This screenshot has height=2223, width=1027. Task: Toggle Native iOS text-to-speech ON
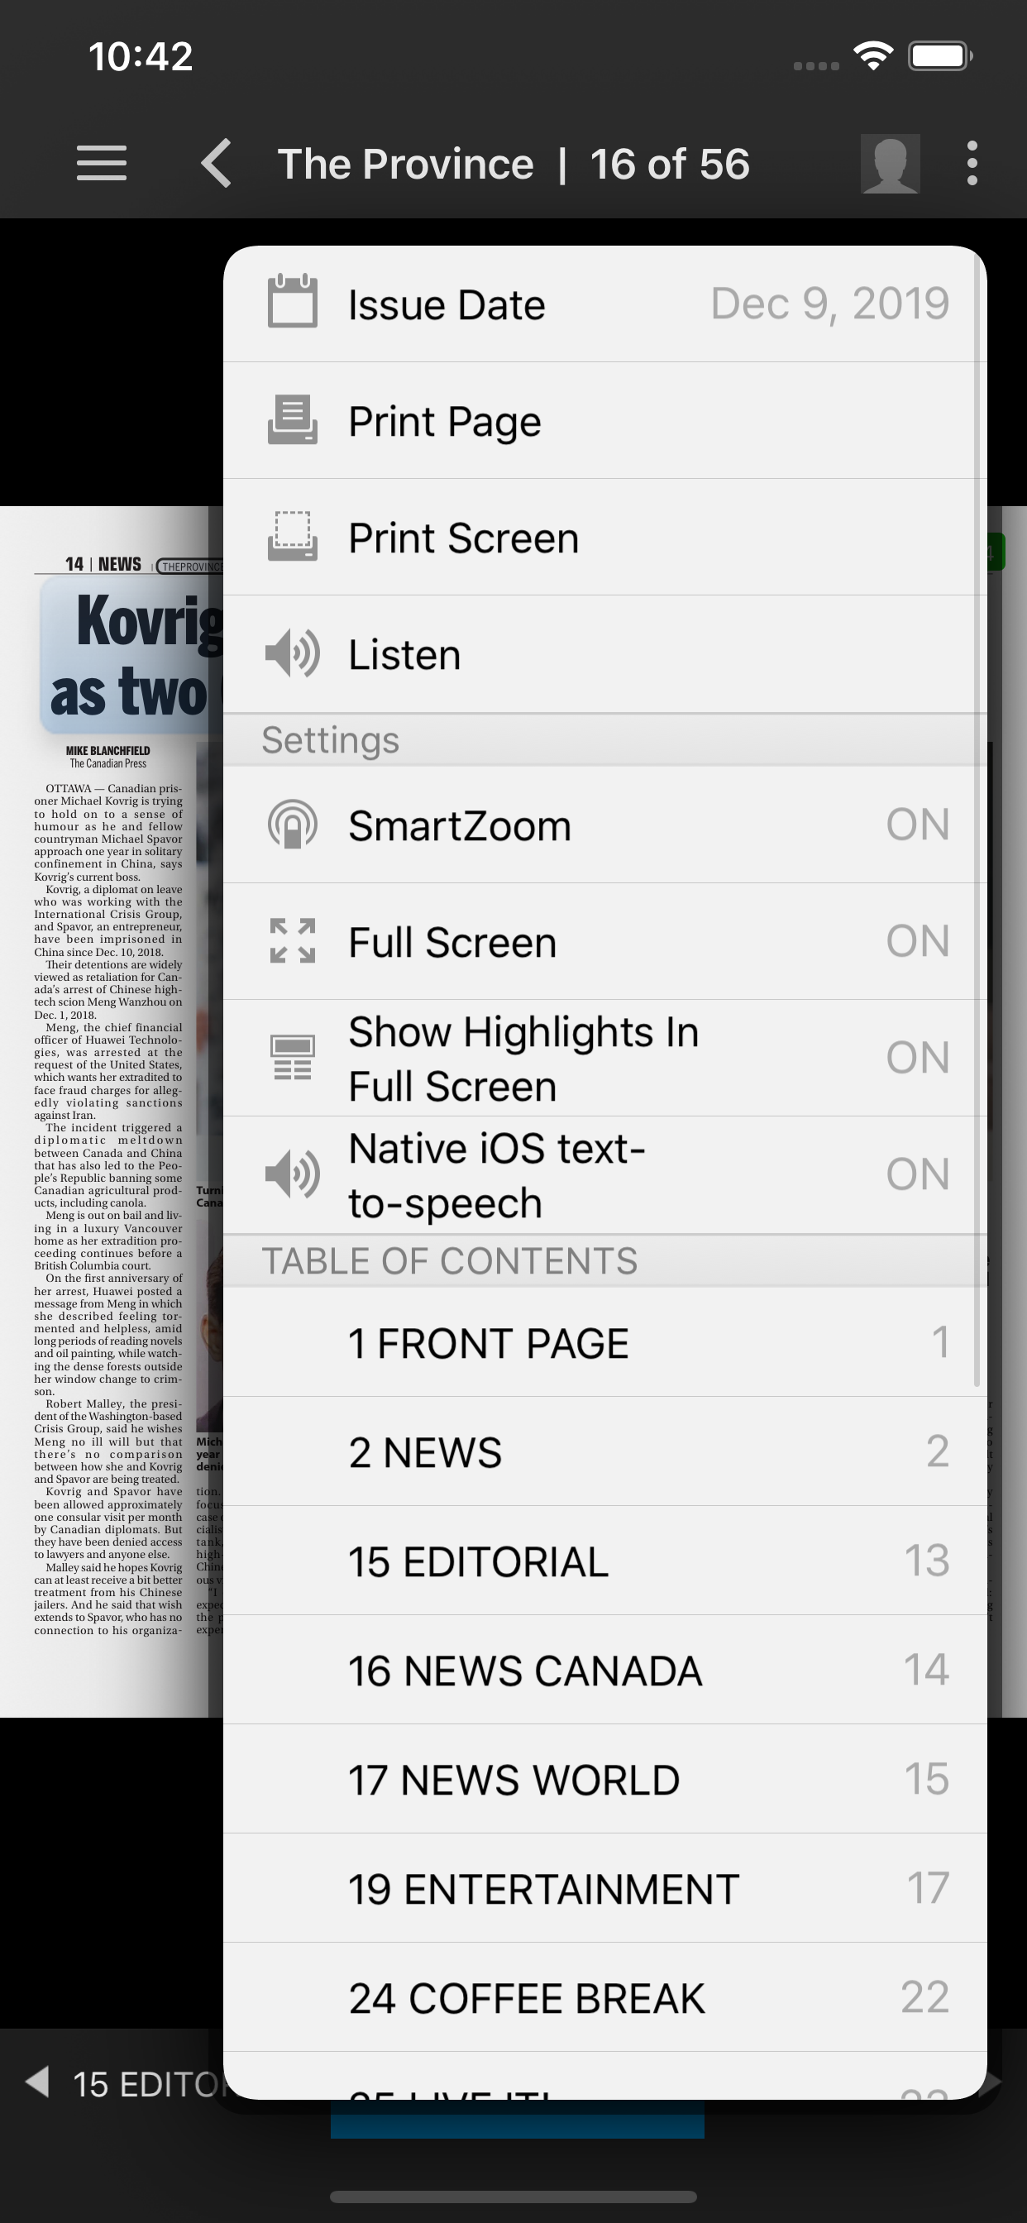coord(918,1174)
